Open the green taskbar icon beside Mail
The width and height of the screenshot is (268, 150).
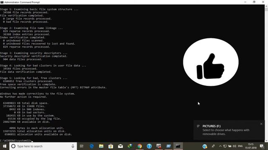tap(130, 146)
